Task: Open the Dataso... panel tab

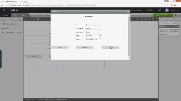Action: [x=8, y=19]
